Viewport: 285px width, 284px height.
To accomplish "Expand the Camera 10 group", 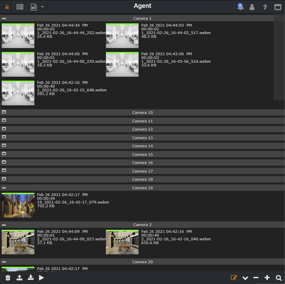I will (4, 112).
